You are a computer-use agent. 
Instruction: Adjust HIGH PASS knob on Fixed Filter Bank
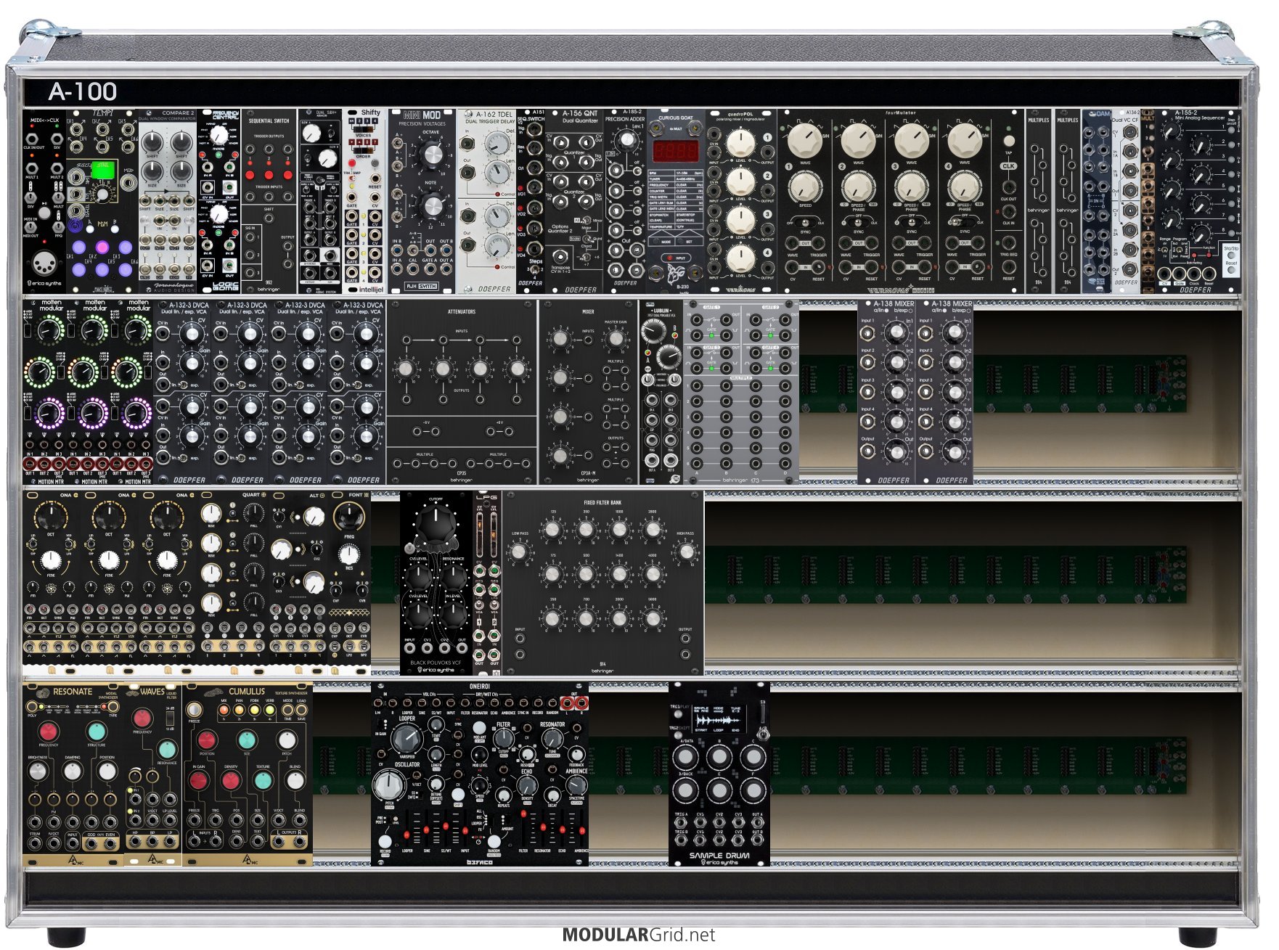[x=685, y=552]
